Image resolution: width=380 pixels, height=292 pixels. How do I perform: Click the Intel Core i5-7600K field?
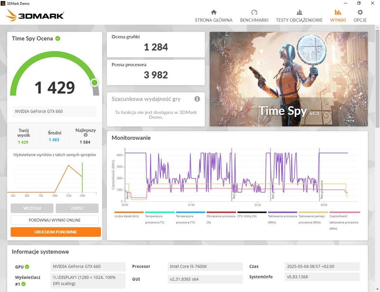tap(205, 266)
